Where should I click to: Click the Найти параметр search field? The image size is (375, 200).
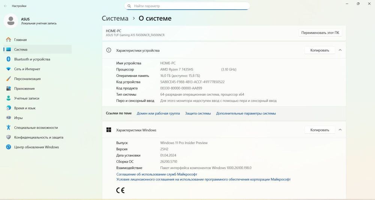[187, 6]
